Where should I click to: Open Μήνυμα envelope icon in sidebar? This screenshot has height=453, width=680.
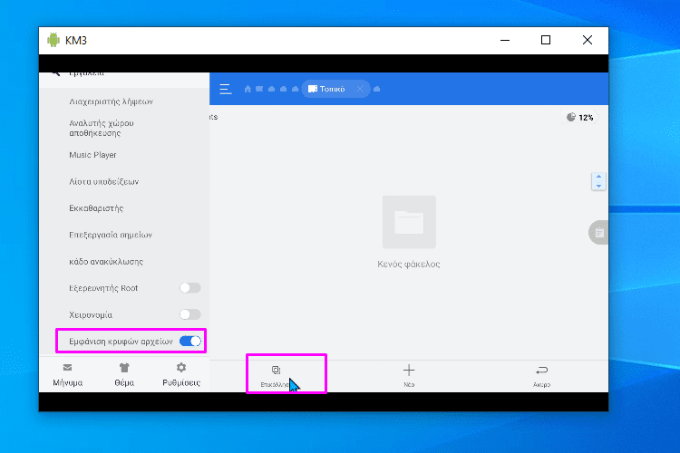pos(67,368)
